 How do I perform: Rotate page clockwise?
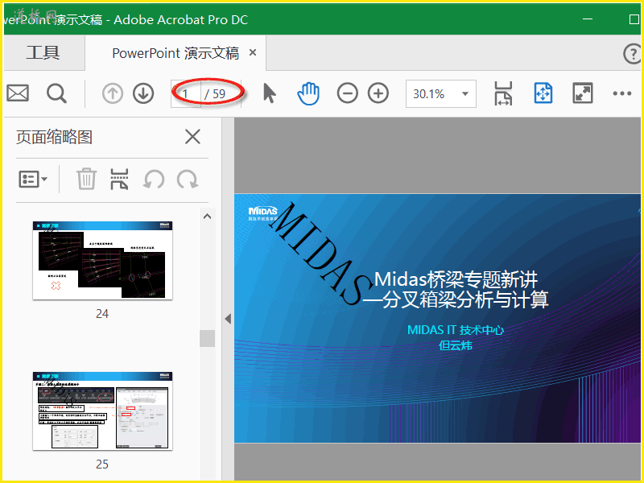coord(188,180)
